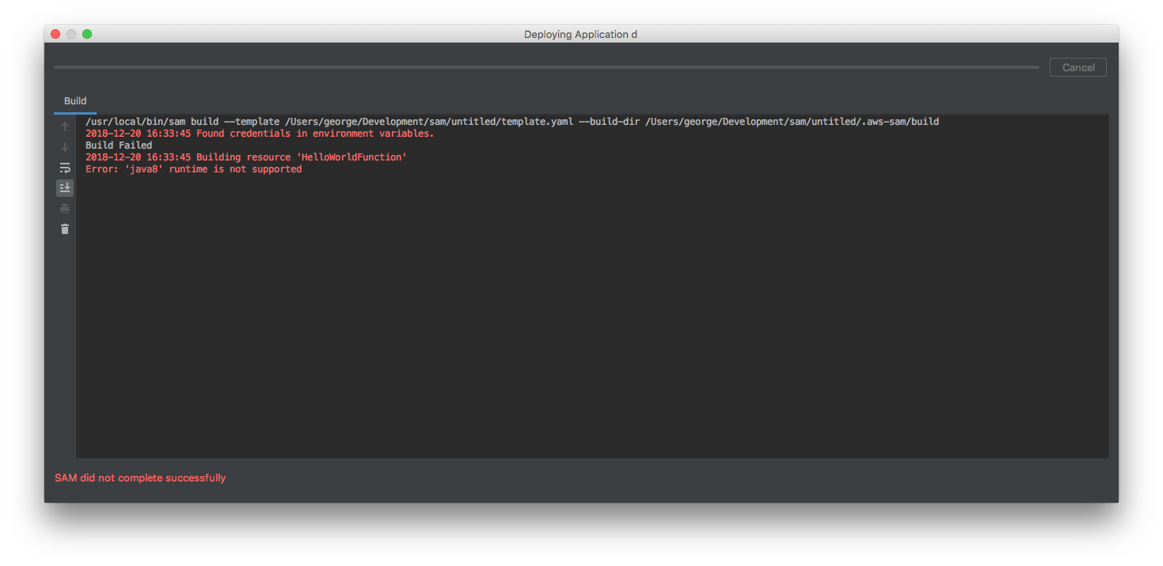This screenshot has height=566, width=1163.
Task: Click the 'SAM did not complete successfully' message
Action: [140, 477]
